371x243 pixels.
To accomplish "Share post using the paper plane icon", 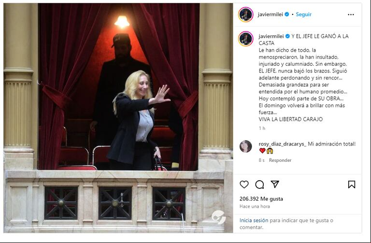I will click(x=275, y=184).
